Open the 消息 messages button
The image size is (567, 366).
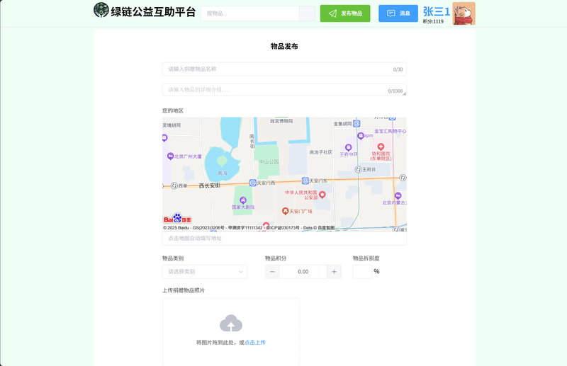398,13
